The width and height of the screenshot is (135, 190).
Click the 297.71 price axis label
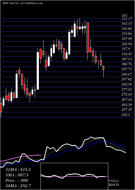coord(127,69)
